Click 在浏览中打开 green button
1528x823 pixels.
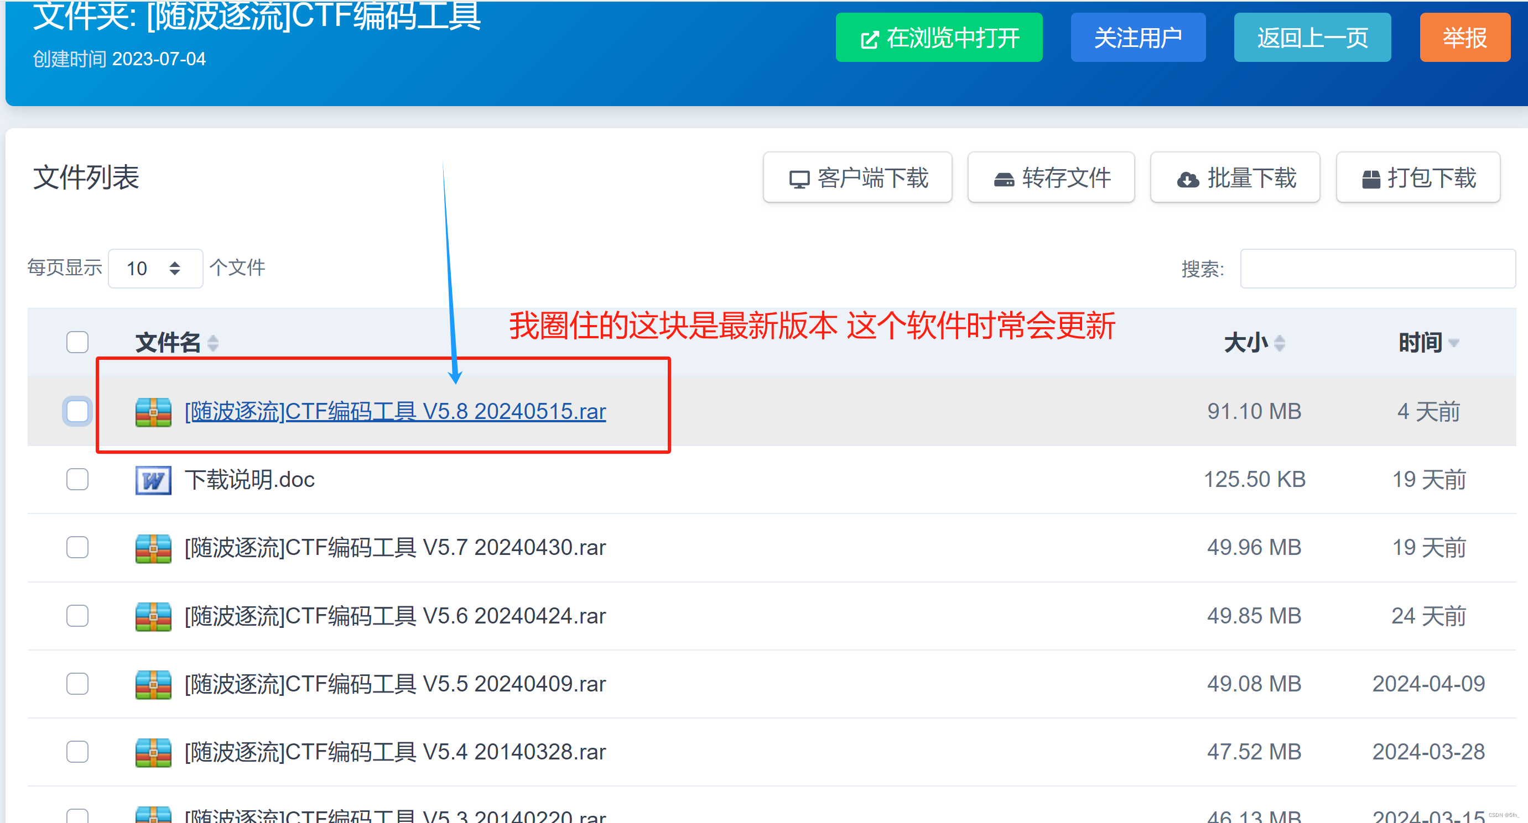(938, 38)
